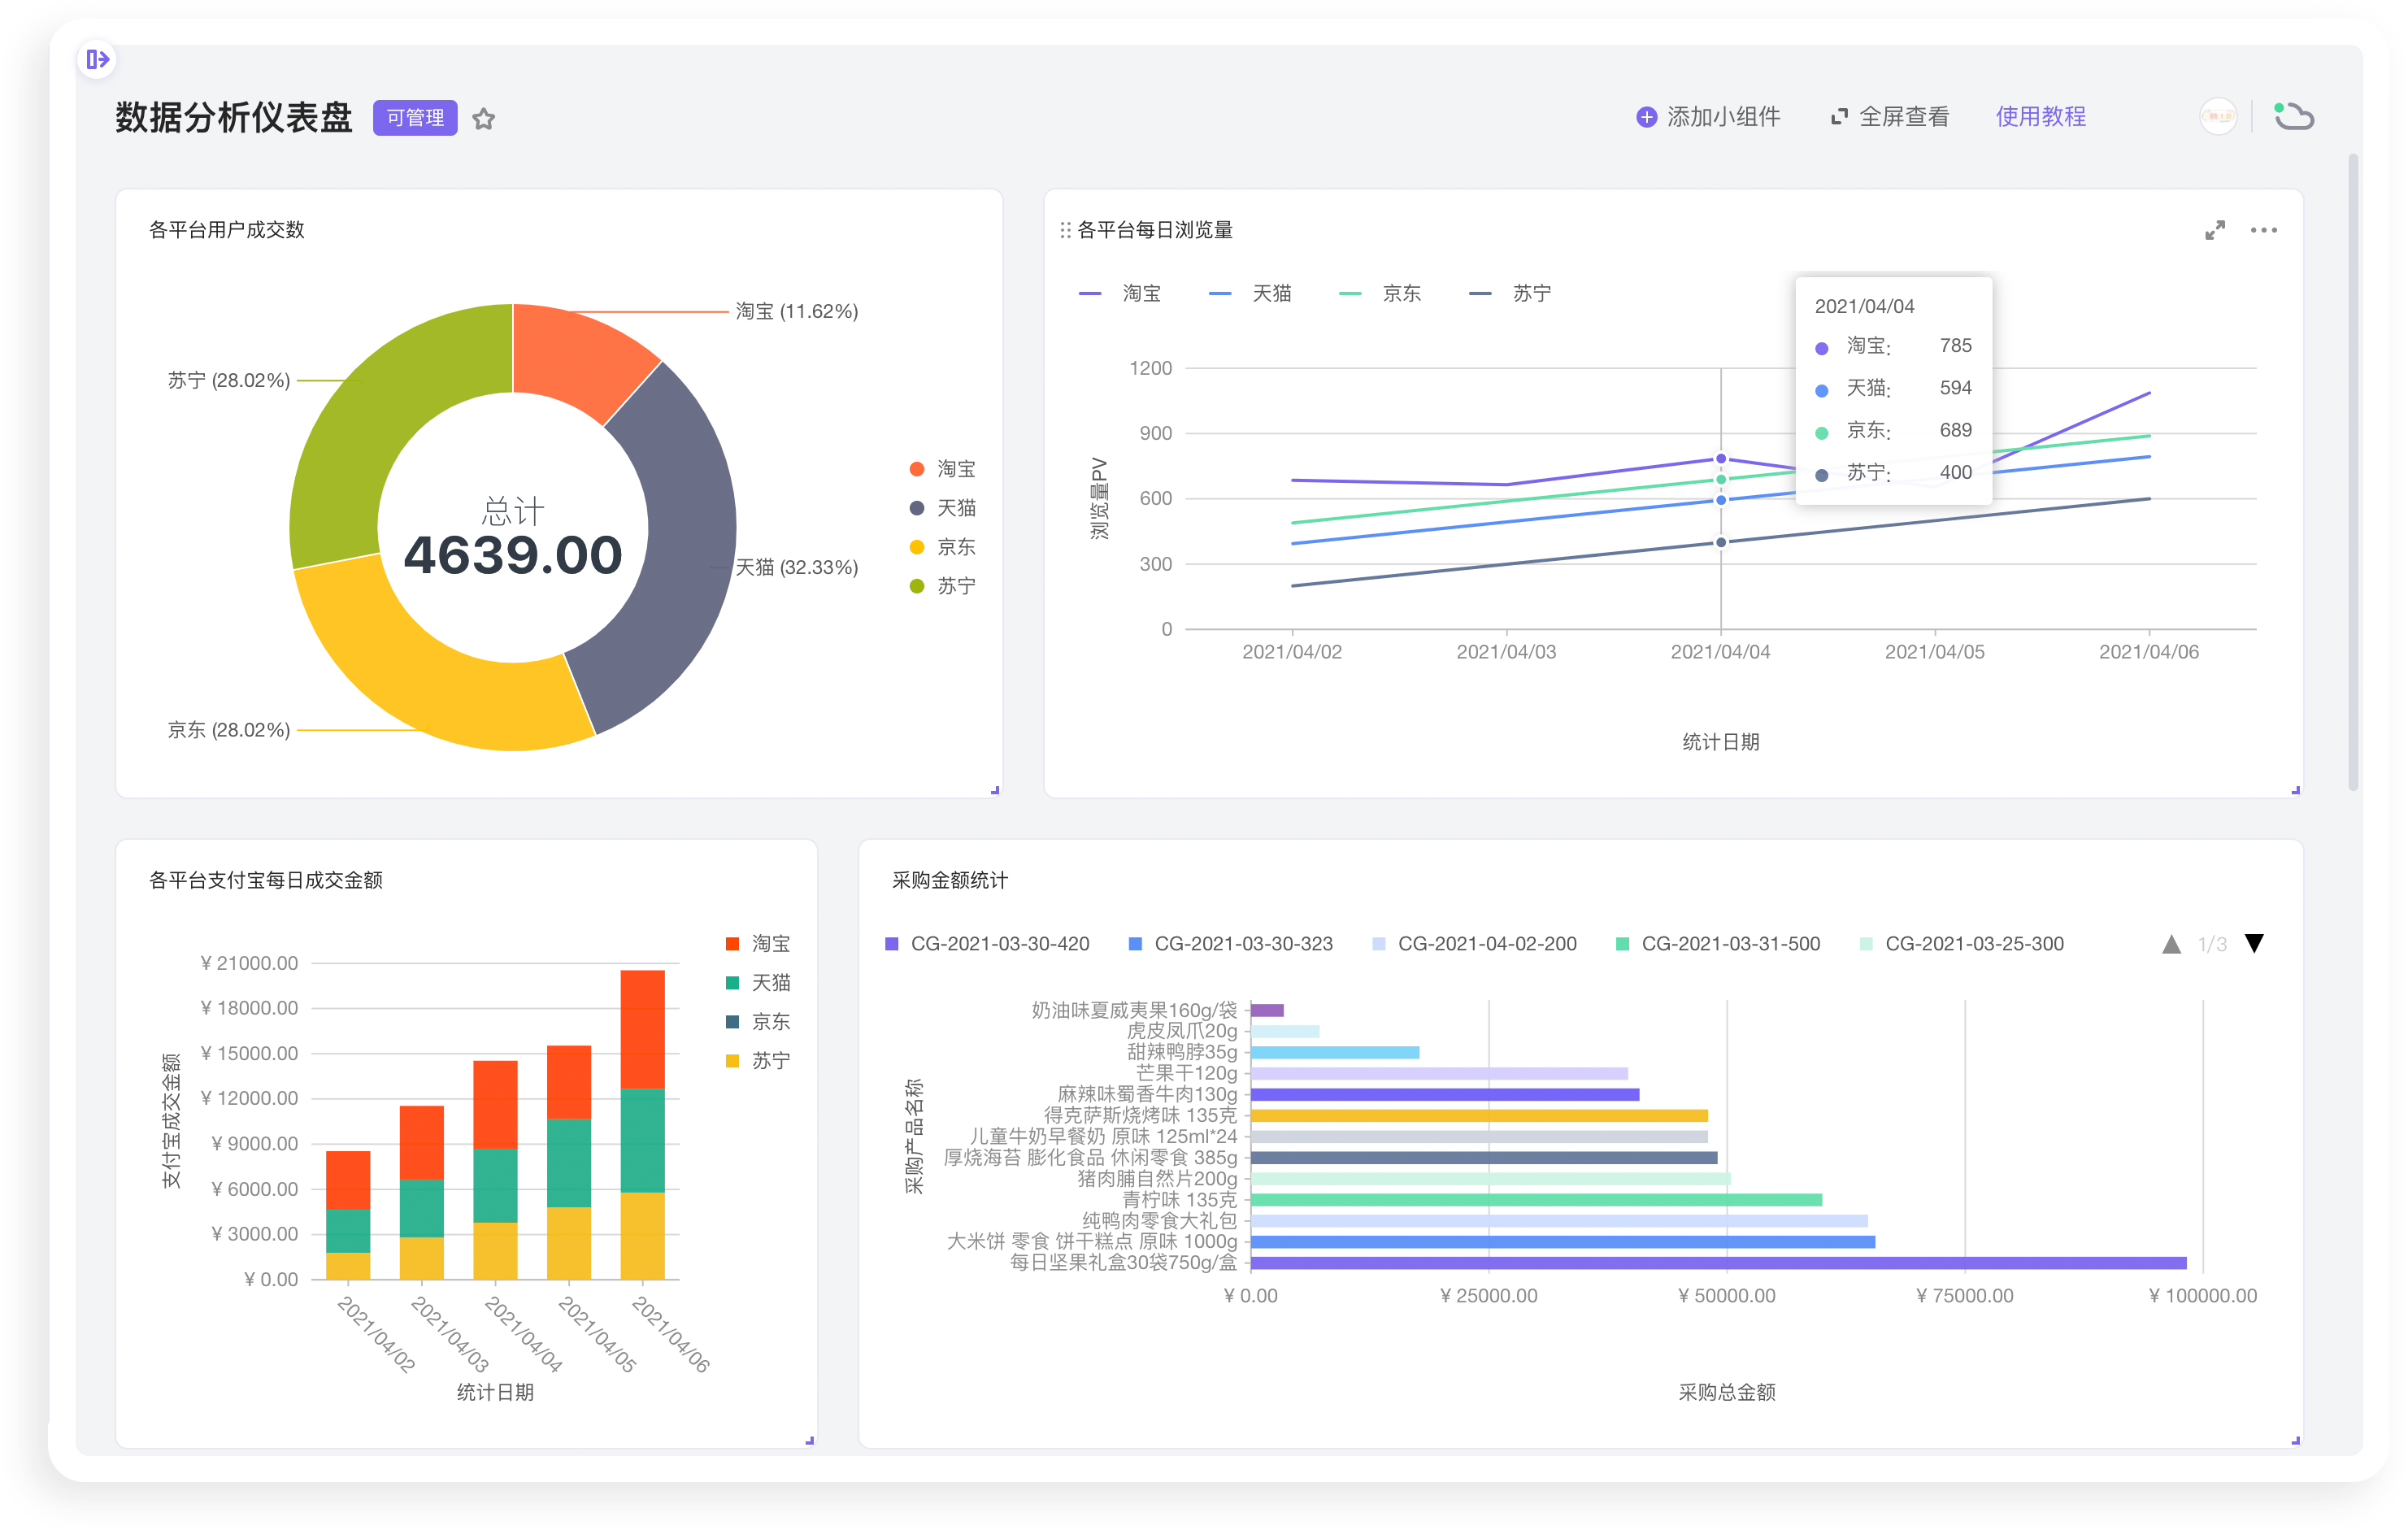Screen dimensions: 2408x1530
Task: Go to next legend page in 采购金额统计
Action: [2254, 943]
